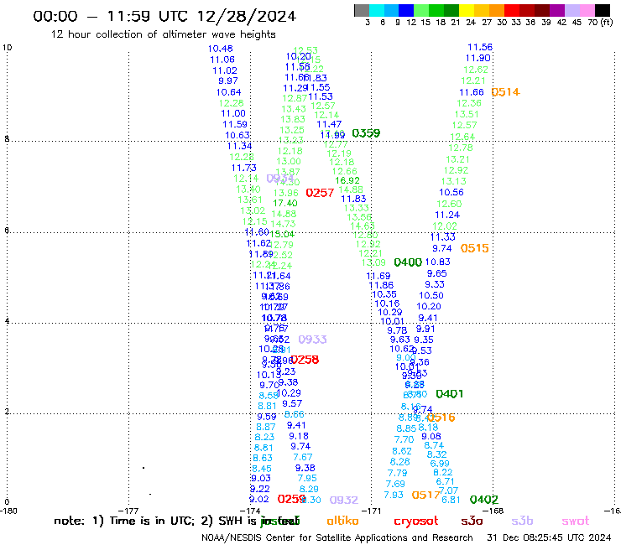The height and width of the screenshot is (545, 621).
Task: Click the '15.04' wave height value
Action: click(x=282, y=234)
